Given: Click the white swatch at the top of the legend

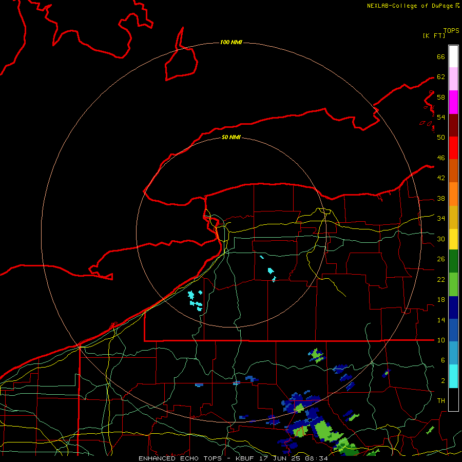Looking at the screenshot, I should pyautogui.click(x=453, y=56).
